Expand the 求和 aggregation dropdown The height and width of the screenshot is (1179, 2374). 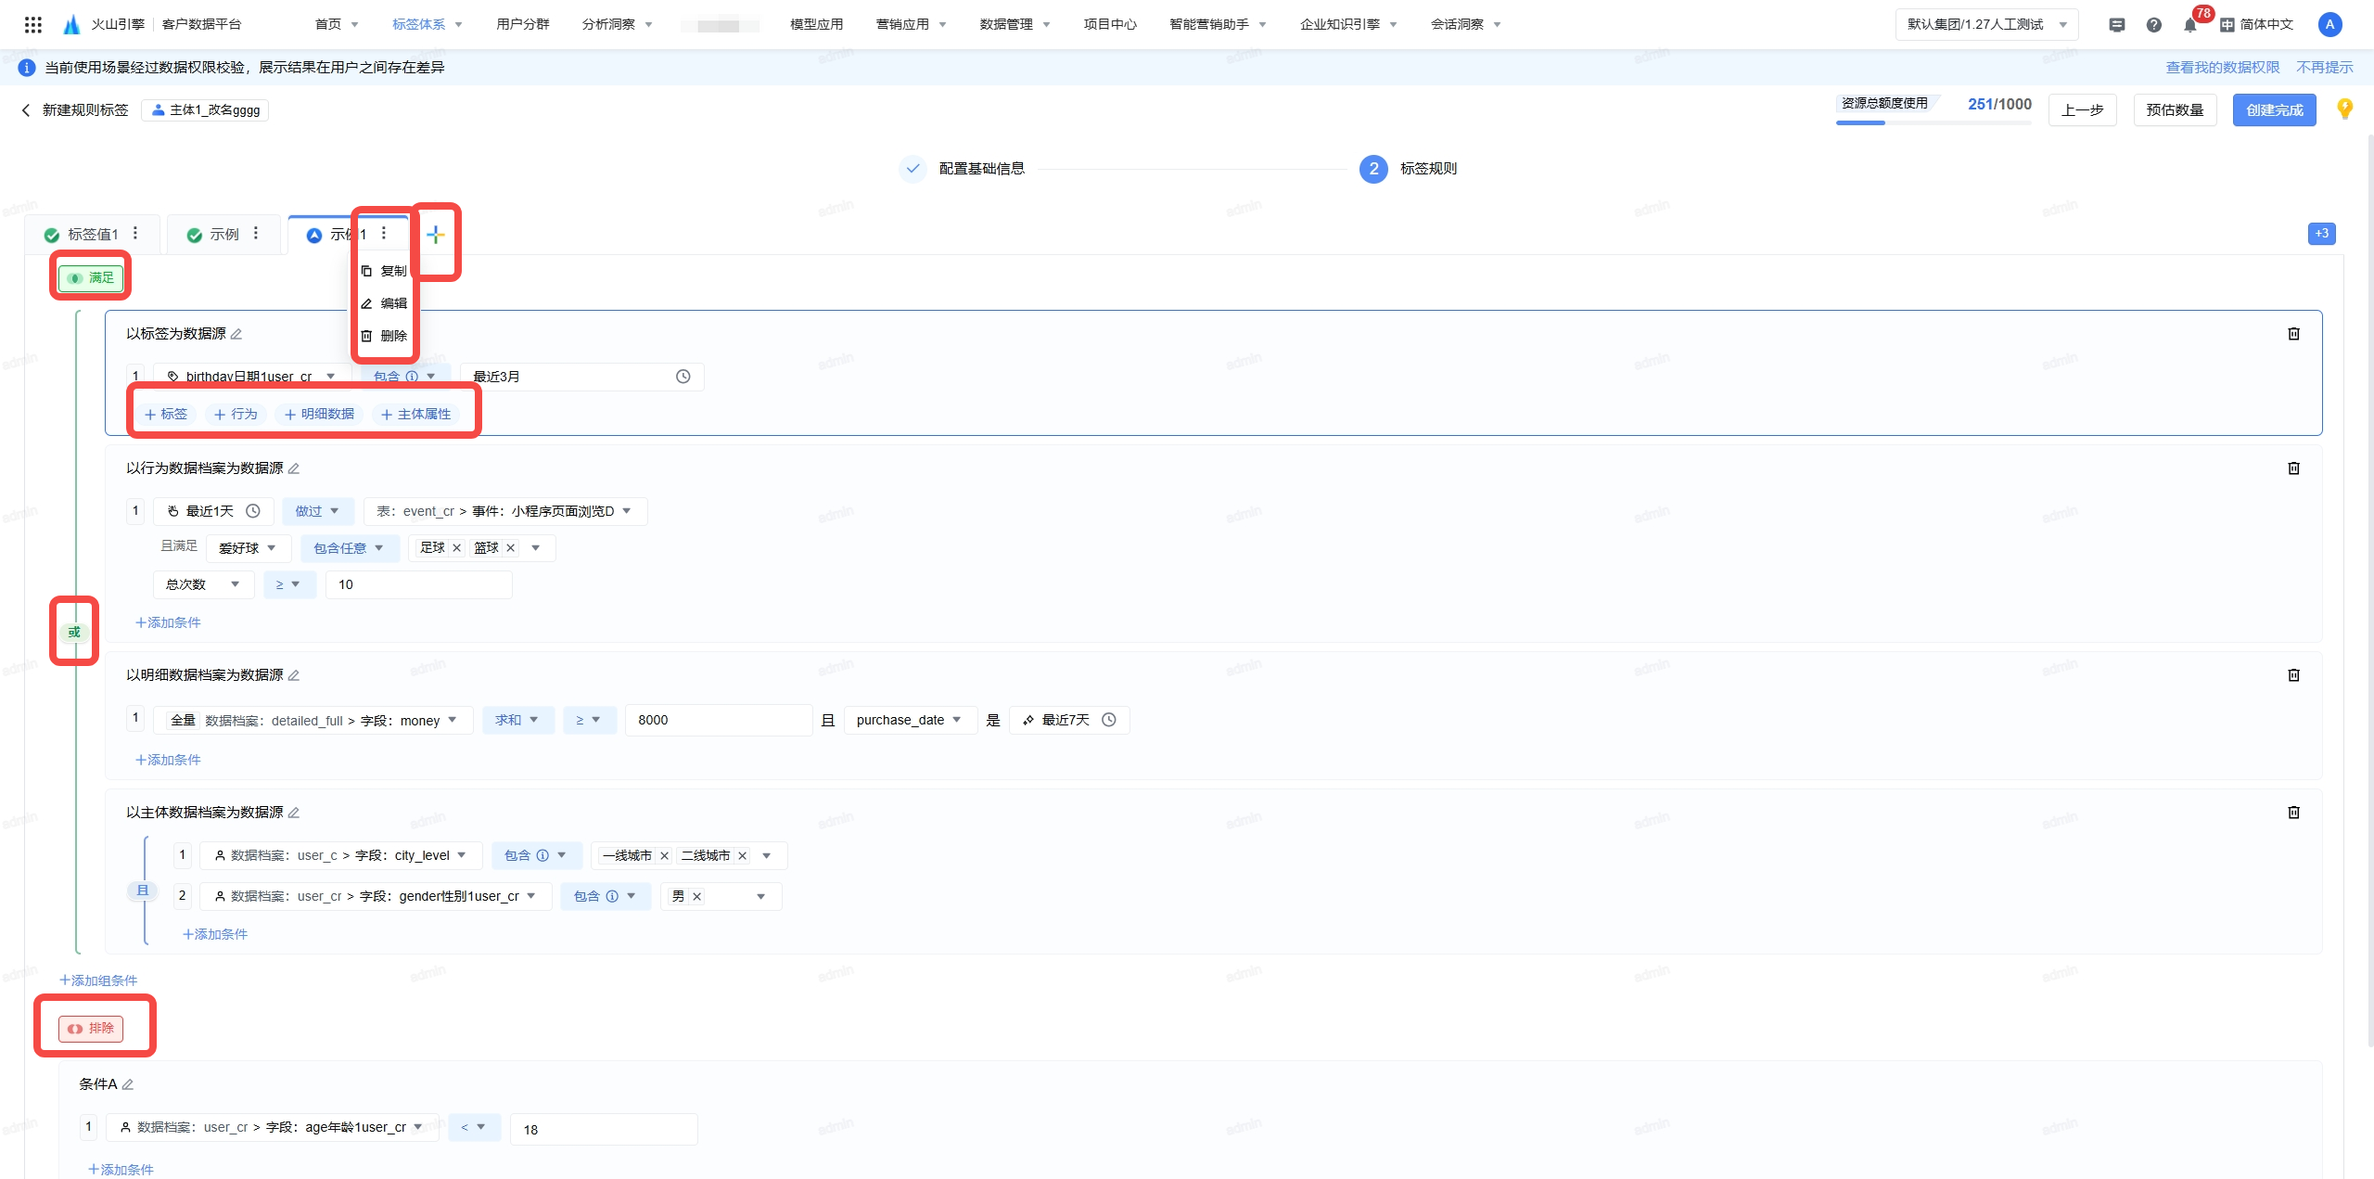tap(517, 720)
